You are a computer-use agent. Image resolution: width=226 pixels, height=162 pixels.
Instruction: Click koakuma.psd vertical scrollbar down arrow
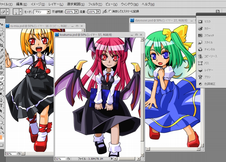[x=142, y=155]
